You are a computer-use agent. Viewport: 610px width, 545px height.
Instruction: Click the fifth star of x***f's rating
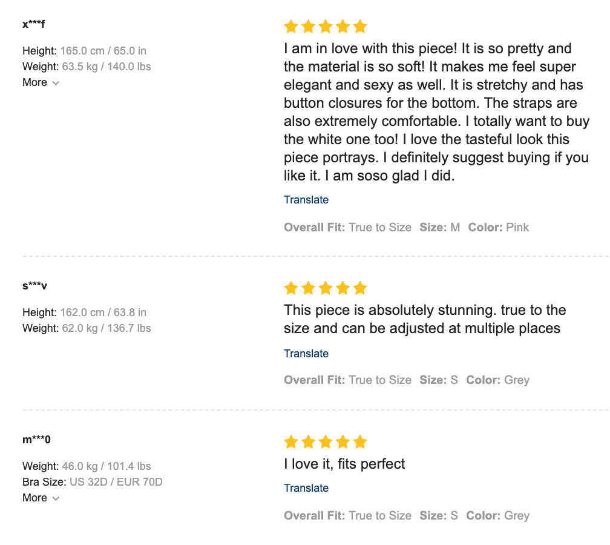pos(360,27)
